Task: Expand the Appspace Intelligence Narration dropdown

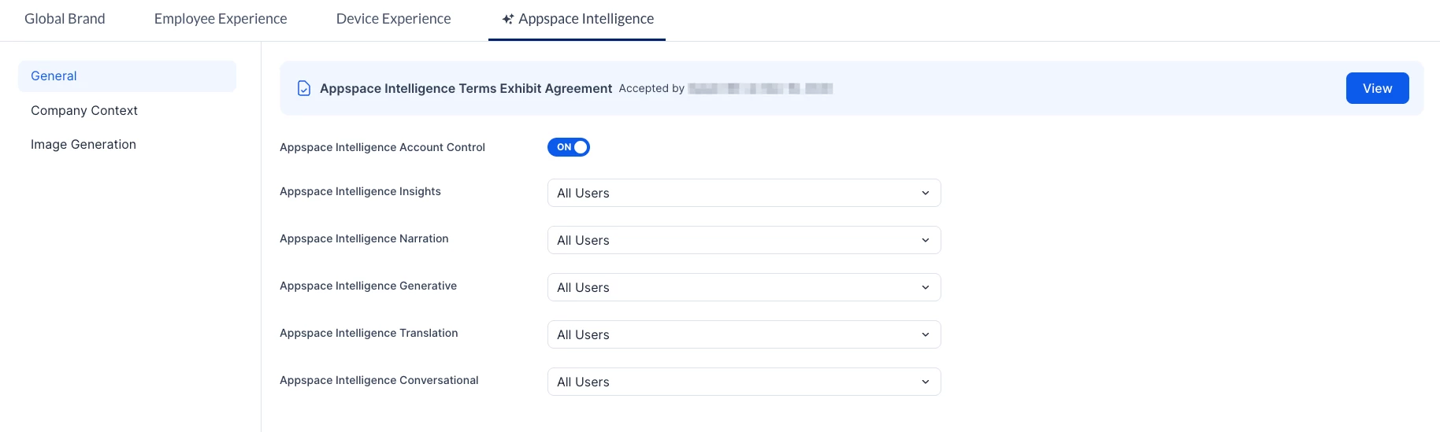Action: (743, 240)
